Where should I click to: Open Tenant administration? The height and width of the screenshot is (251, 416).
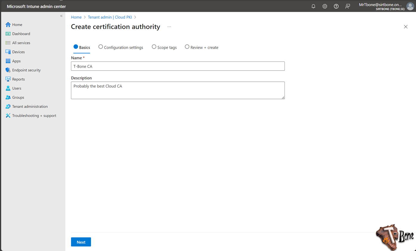(x=30, y=106)
